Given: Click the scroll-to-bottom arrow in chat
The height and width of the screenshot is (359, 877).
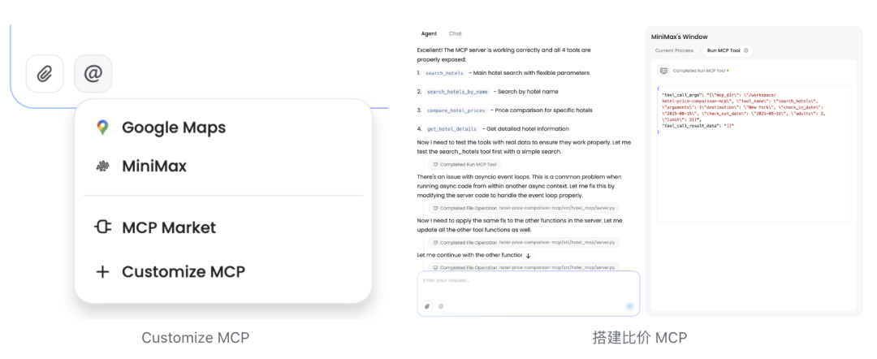Looking at the screenshot, I should (x=528, y=255).
